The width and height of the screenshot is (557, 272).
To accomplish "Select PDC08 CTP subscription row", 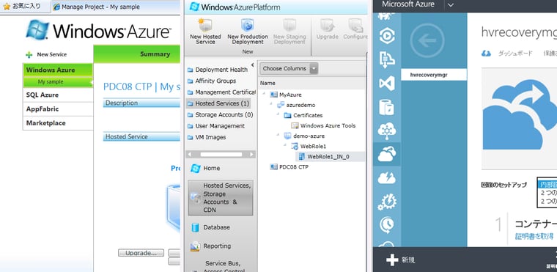I will pyautogui.click(x=289, y=166).
